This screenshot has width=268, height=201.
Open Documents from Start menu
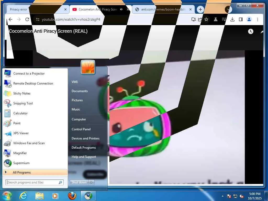80,91
